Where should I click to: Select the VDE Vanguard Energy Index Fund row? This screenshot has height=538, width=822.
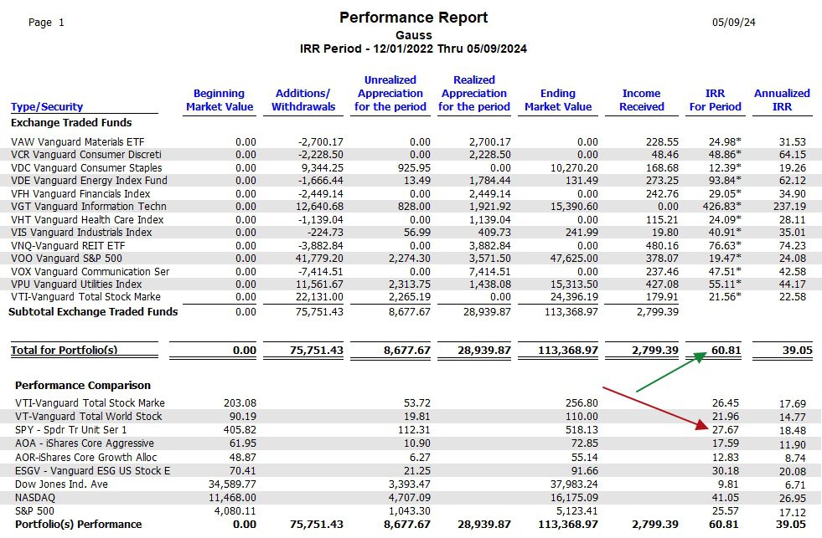click(x=411, y=181)
